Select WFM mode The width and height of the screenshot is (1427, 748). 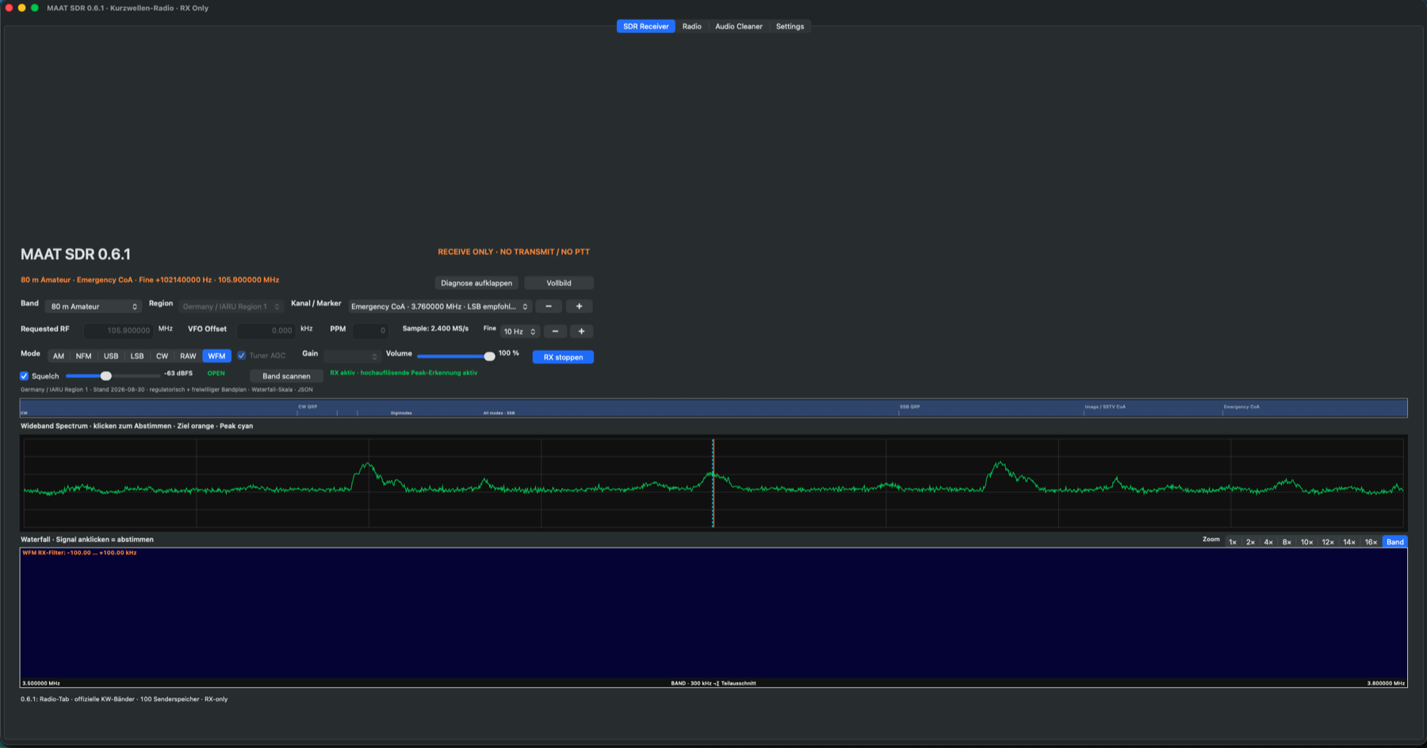pyautogui.click(x=216, y=356)
